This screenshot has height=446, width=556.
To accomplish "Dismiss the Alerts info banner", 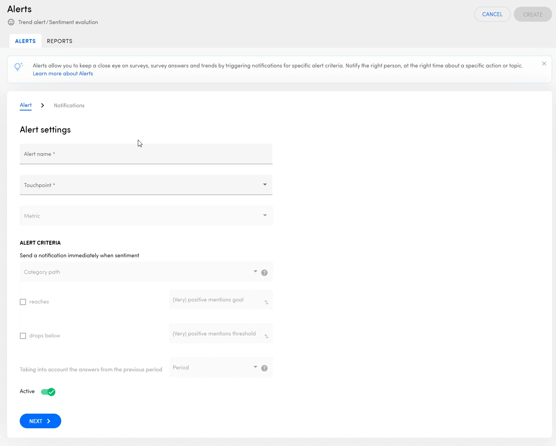I will point(544,64).
